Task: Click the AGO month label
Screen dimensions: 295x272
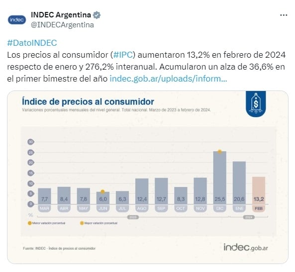Action: pos(142,208)
